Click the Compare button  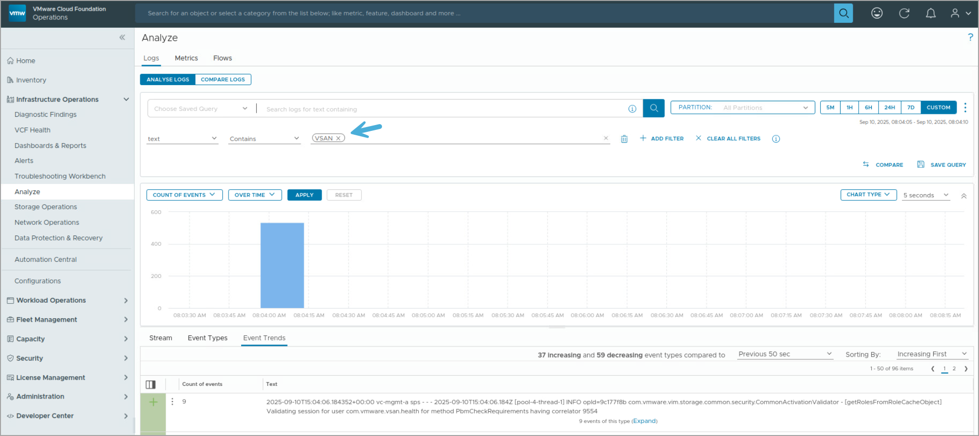883,165
